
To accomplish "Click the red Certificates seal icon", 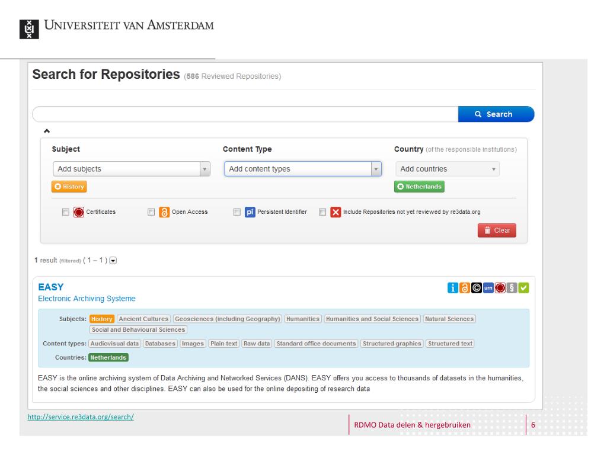I will 79,212.
